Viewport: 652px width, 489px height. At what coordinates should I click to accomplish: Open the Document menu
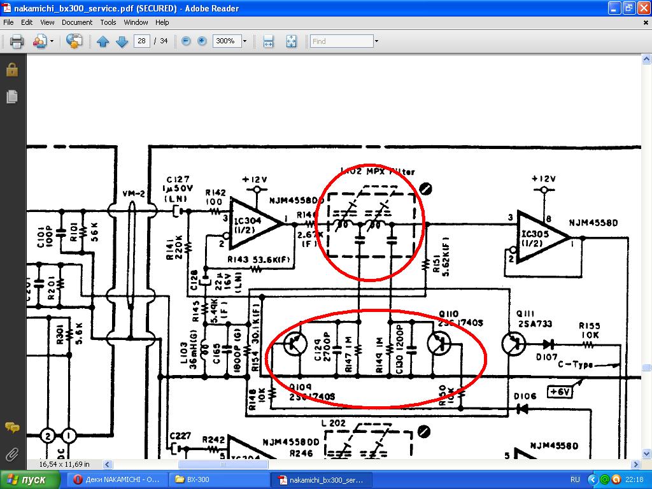pyautogui.click(x=77, y=22)
